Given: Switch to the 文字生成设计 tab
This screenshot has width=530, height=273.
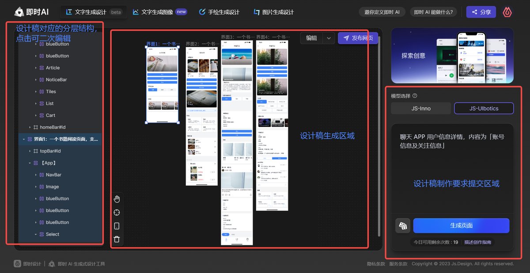Looking at the screenshot, I should pos(94,12).
